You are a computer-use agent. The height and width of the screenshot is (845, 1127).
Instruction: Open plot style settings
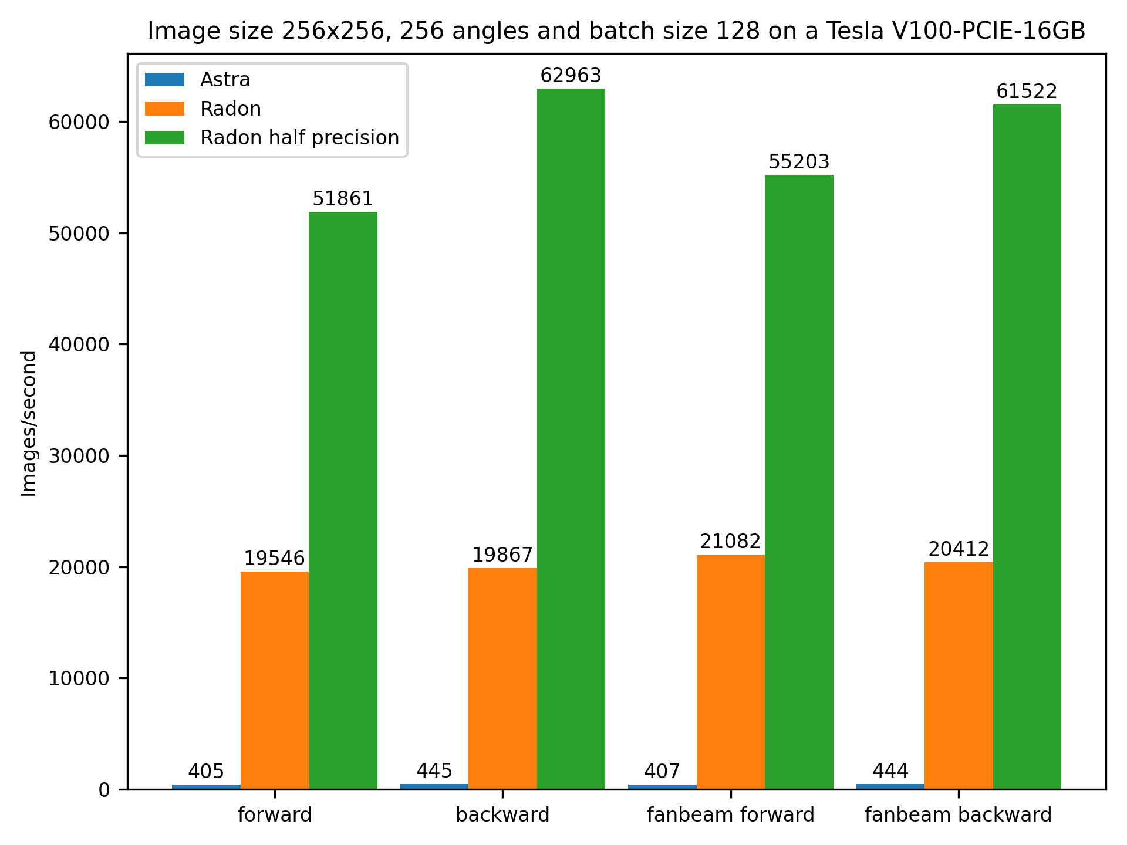(563, 422)
